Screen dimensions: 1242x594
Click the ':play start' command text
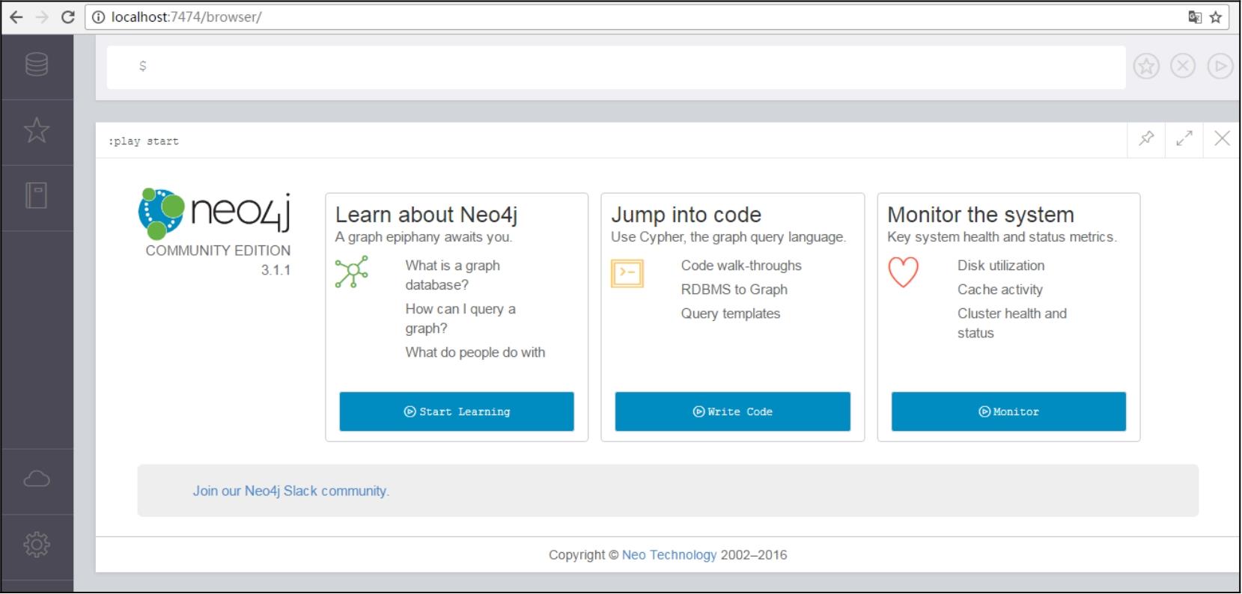tap(144, 141)
